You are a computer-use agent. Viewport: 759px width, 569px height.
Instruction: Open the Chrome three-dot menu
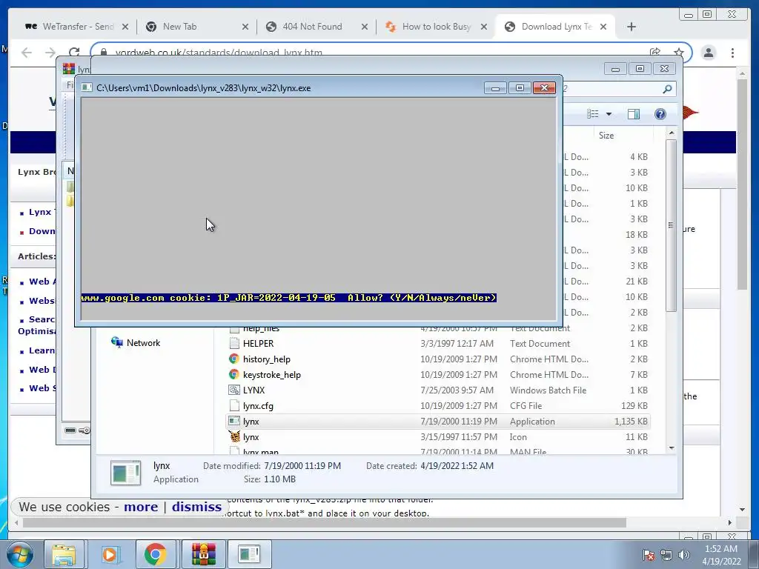(732, 53)
